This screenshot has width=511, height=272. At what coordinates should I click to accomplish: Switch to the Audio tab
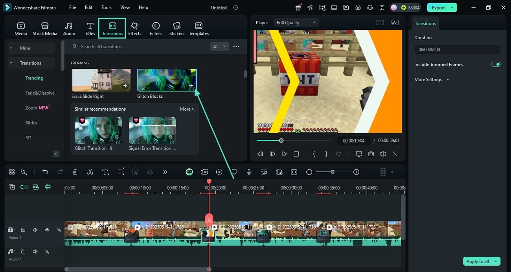(x=69, y=29)
